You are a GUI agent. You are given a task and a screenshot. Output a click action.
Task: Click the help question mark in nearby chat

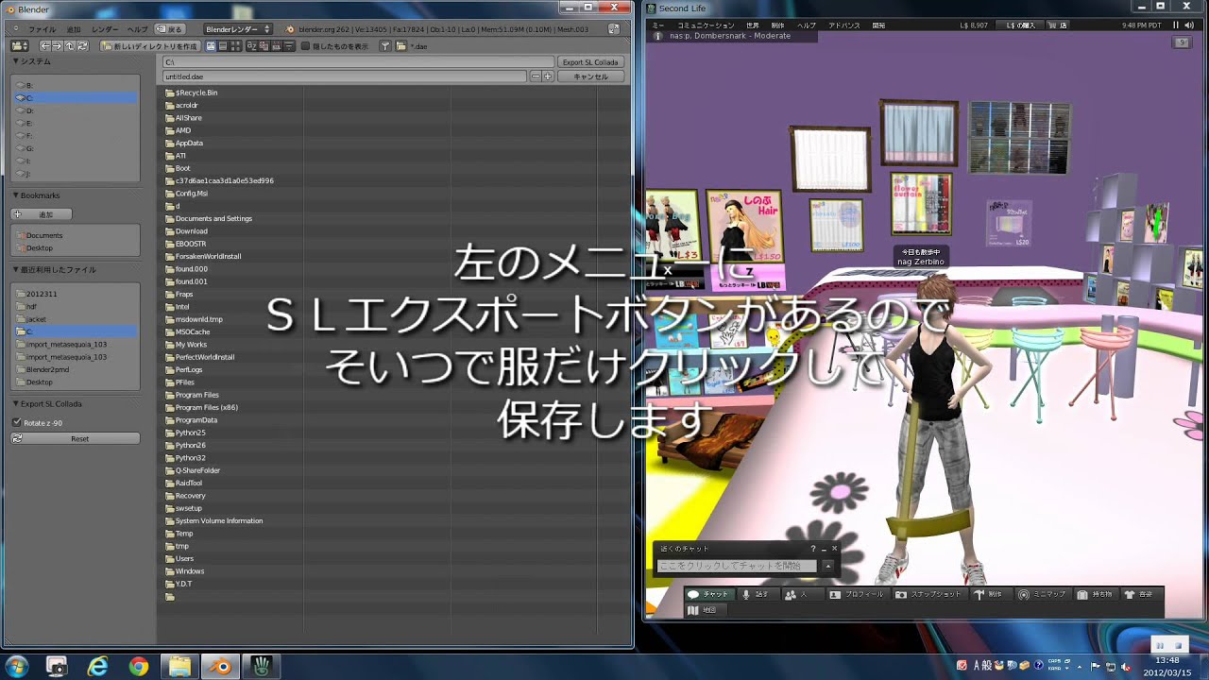click(x=812, y=549)
